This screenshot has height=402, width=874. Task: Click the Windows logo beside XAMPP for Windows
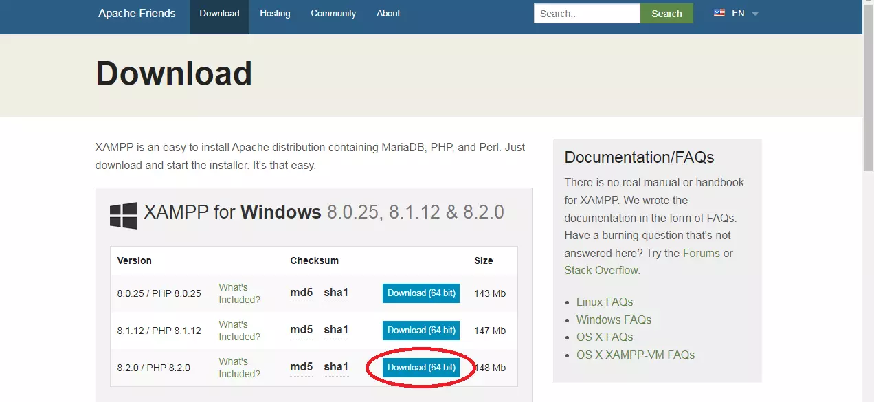point(124,215)
